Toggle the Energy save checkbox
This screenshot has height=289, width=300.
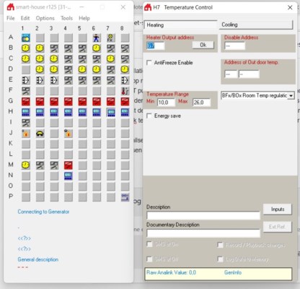[x=149, y=116]
